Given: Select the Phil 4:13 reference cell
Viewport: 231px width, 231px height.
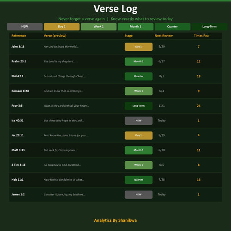Looking at the screenshot, I should coord(17,76).
